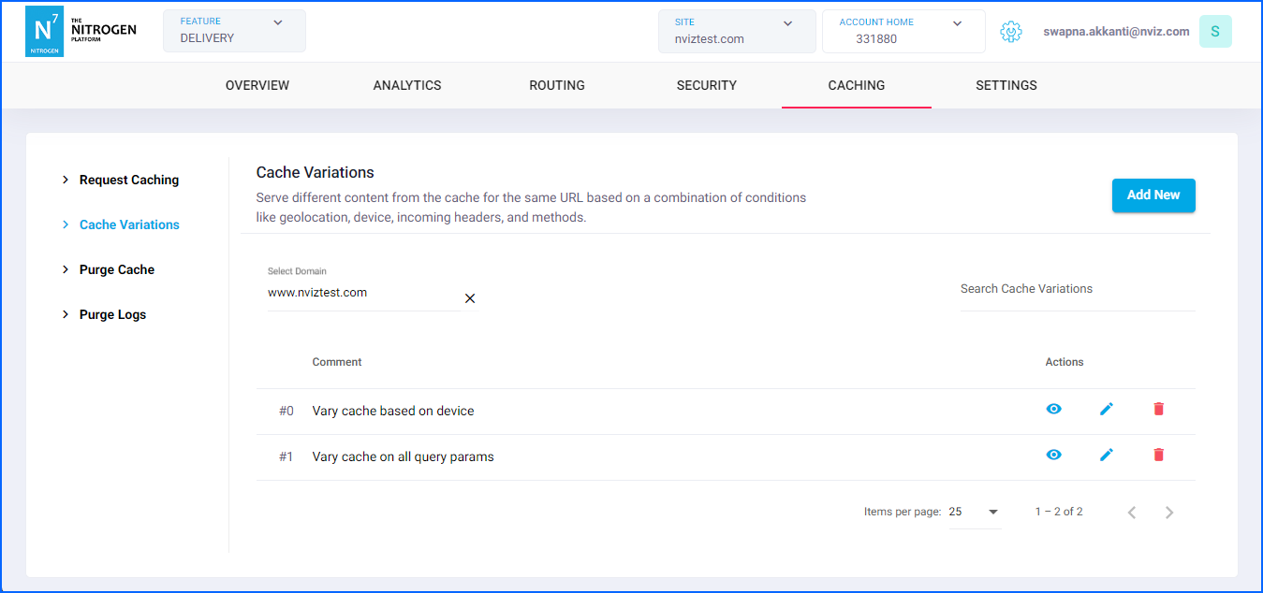The height and width of the screenshot is (593, 1263).
Task: Go to the Analytics tab
Action: 406,85
